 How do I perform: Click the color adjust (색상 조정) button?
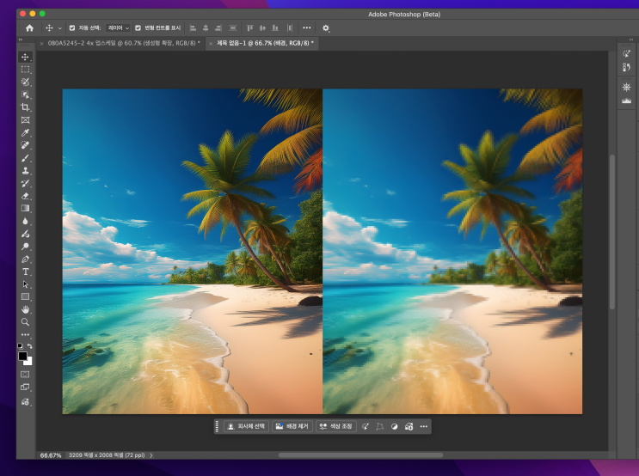pos(336,426)
